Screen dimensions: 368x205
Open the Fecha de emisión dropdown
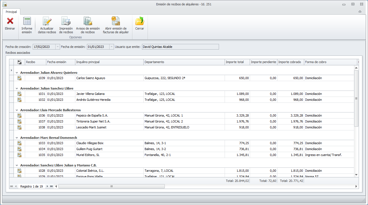click(x=111, y=47)
